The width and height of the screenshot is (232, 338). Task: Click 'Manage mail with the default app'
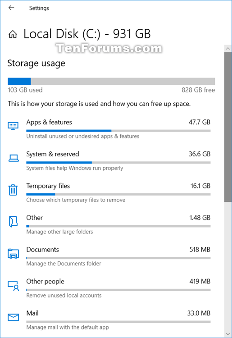68,328
